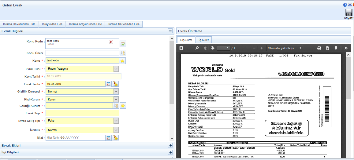Open calendar picker for Evrak Tarihi
Viewport: 354px width, 160px height.
tap(108, 84)
